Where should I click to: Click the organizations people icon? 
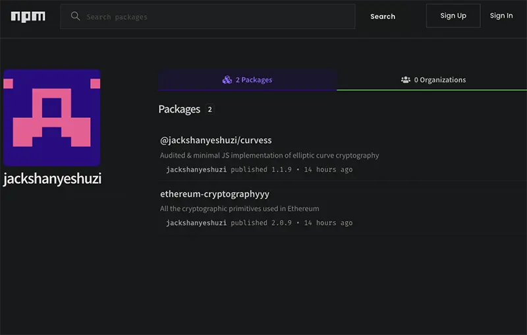tap(406, 80)
